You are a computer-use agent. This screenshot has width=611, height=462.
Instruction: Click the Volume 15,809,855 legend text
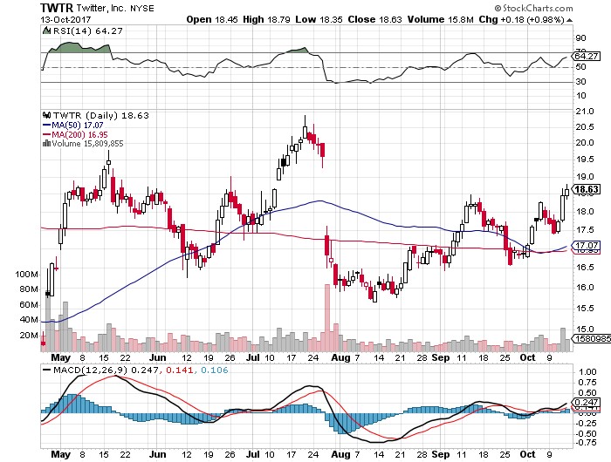click(87, 144)
